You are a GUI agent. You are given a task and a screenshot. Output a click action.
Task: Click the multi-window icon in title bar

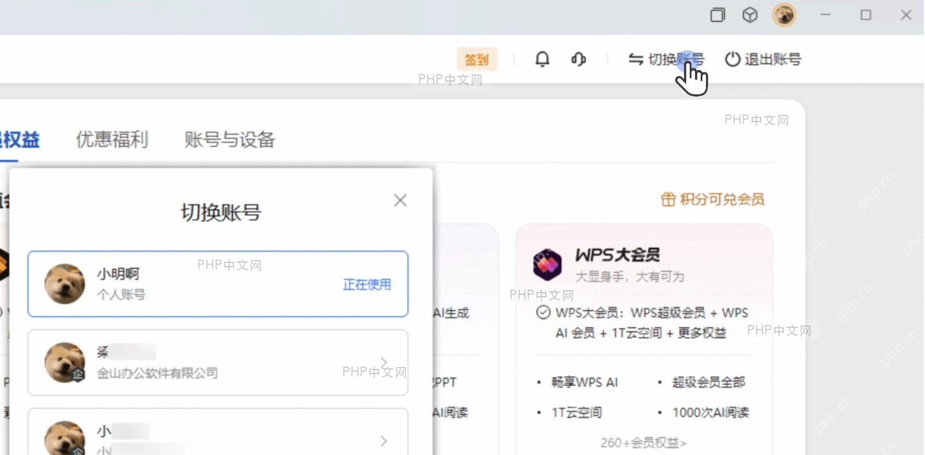pyautogui.click(x=717, y=15)
